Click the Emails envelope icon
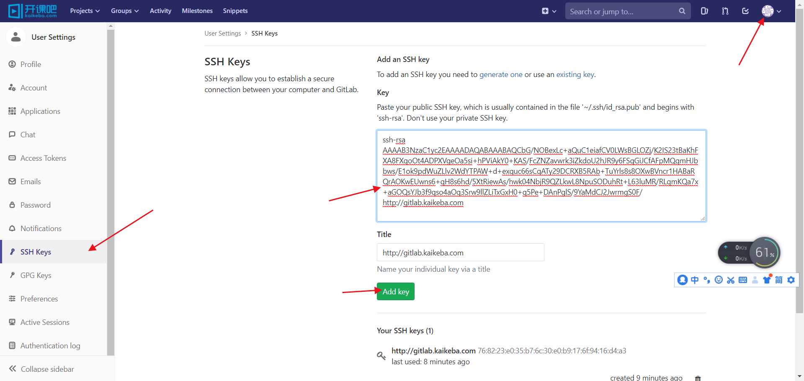 click(12, 181)
